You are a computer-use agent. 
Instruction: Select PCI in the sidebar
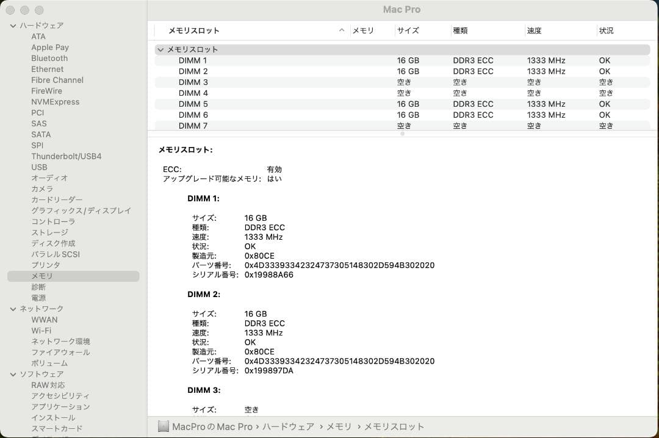(x=37, y=113)
